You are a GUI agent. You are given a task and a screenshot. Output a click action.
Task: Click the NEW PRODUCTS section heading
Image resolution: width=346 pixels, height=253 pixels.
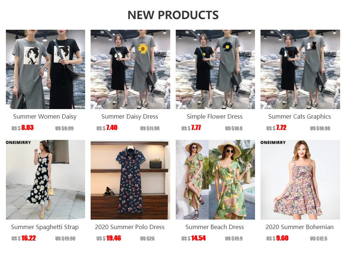173,15
